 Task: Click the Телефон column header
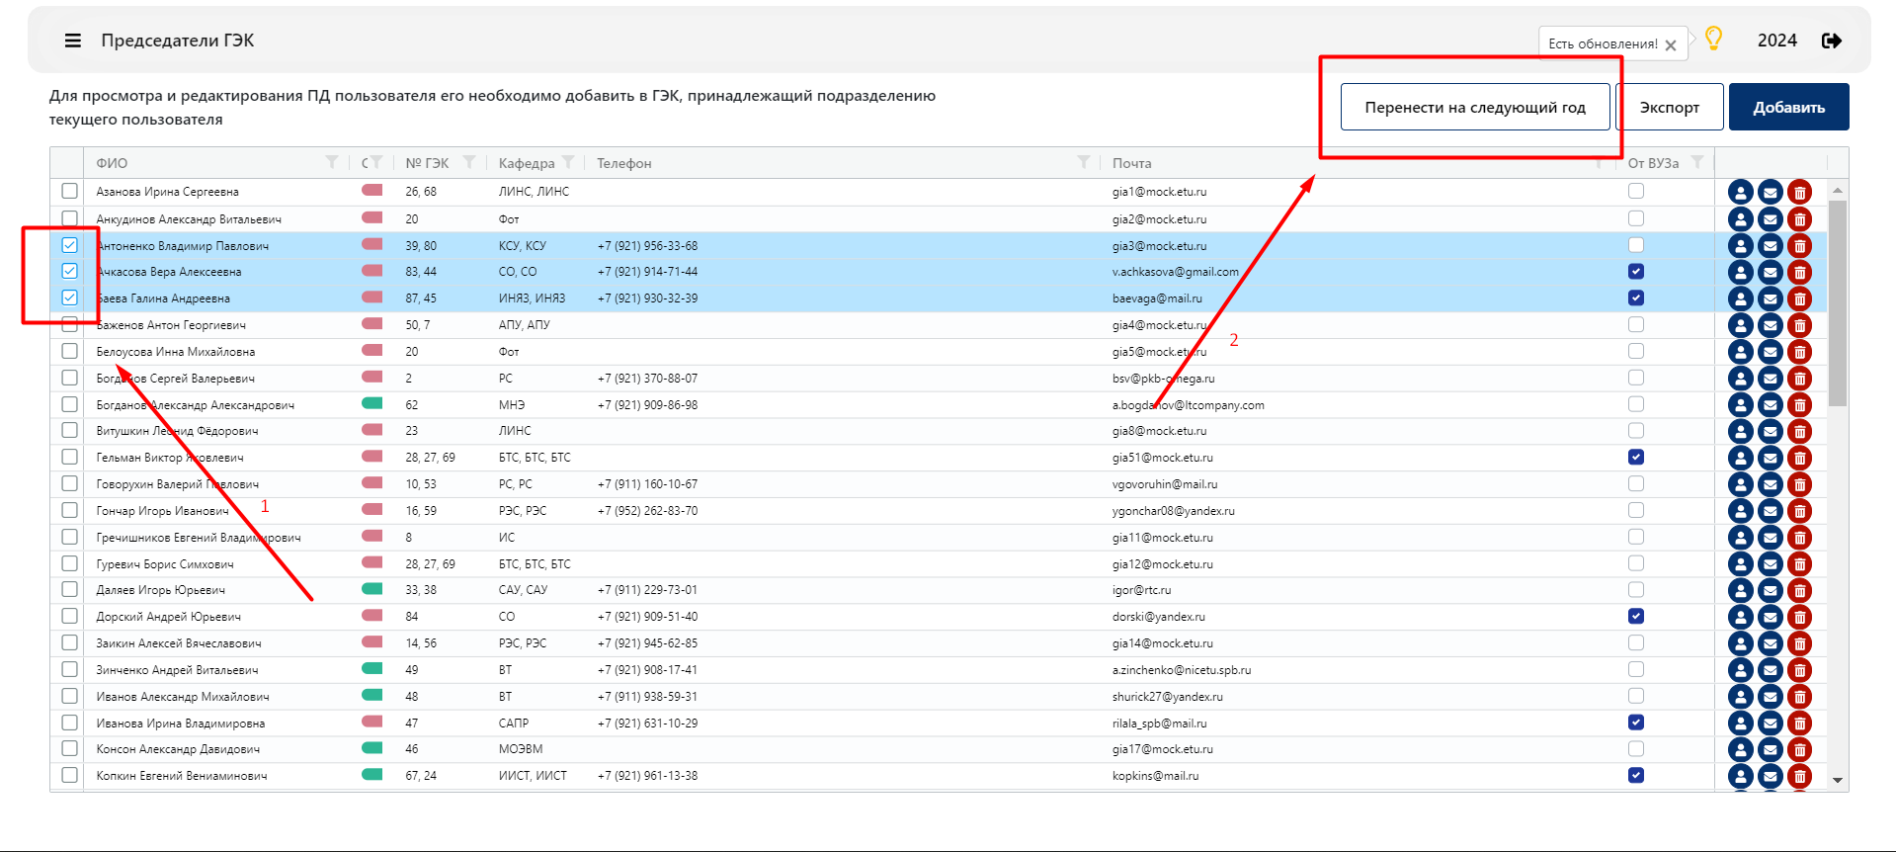click(x=624, y=163)
